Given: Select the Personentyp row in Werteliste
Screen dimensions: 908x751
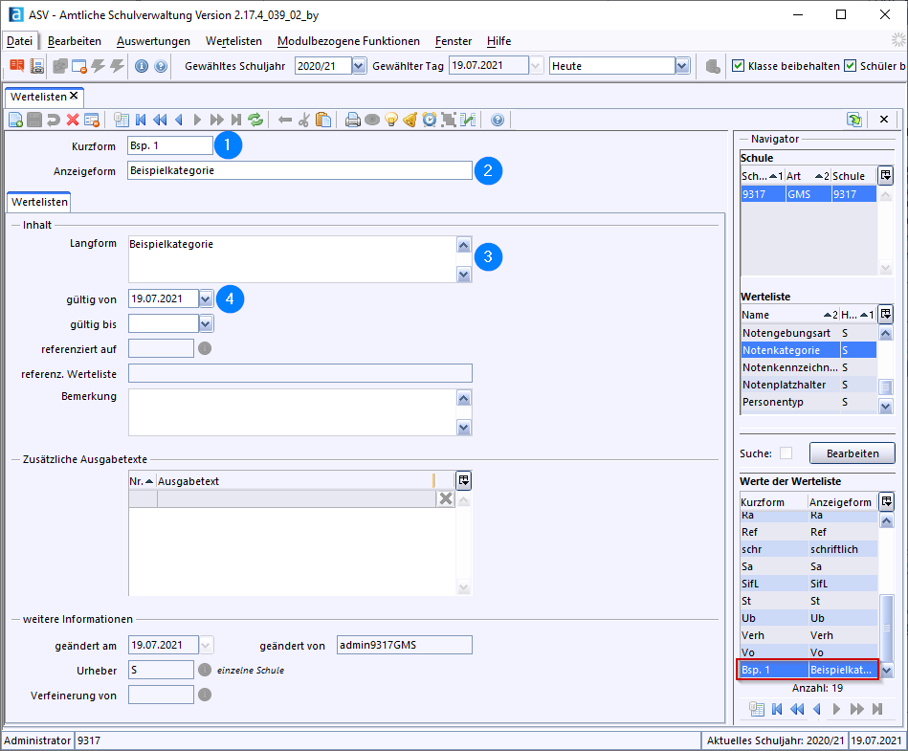Looking at the screenshot, I should [x=808, y=402].
